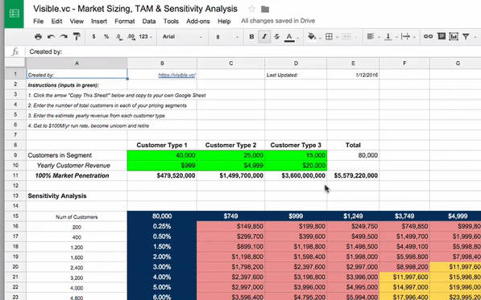Image resolution: width=481 pixels, height=300 pixels.
Task: Select the '100% Market Penetration' cell
Action: (77, 175)
